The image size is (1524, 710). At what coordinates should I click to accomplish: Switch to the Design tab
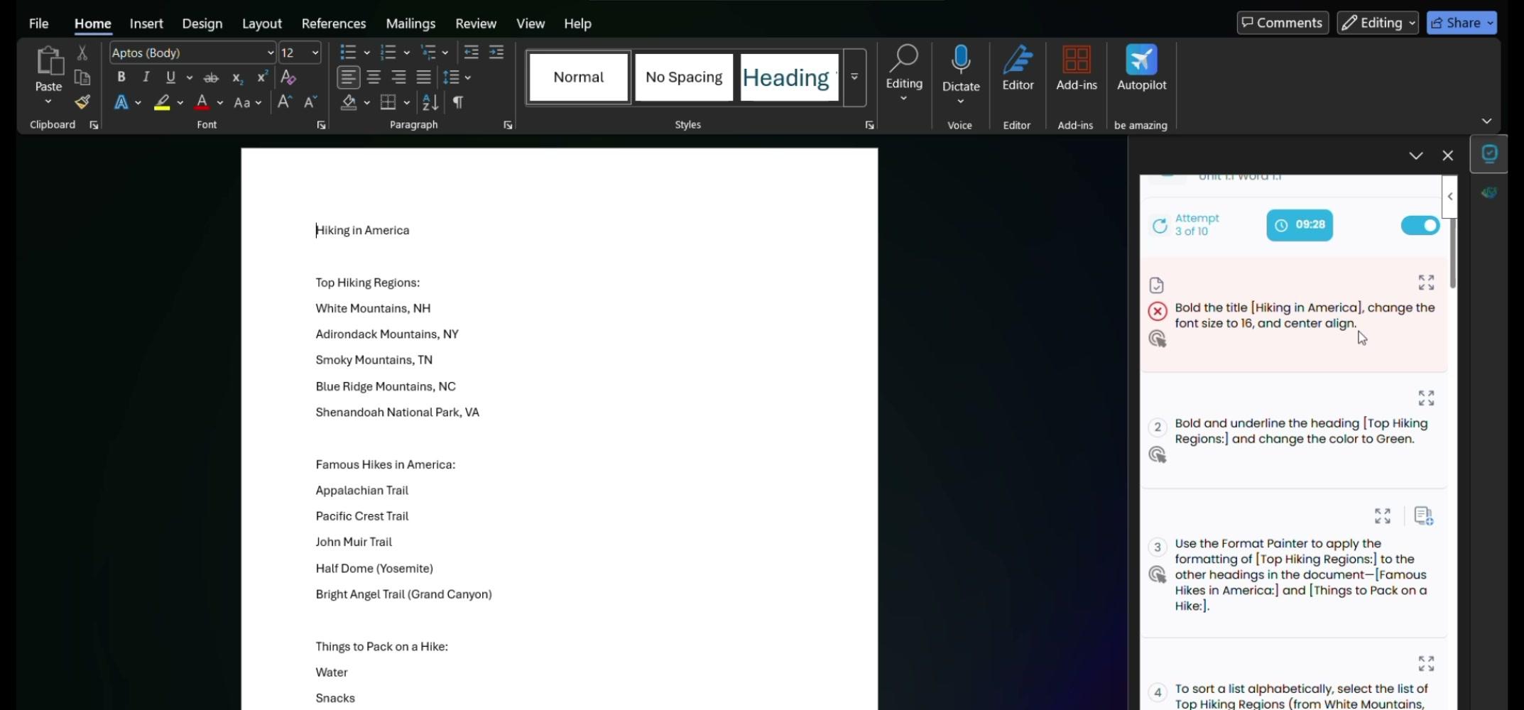coord(202,23)
